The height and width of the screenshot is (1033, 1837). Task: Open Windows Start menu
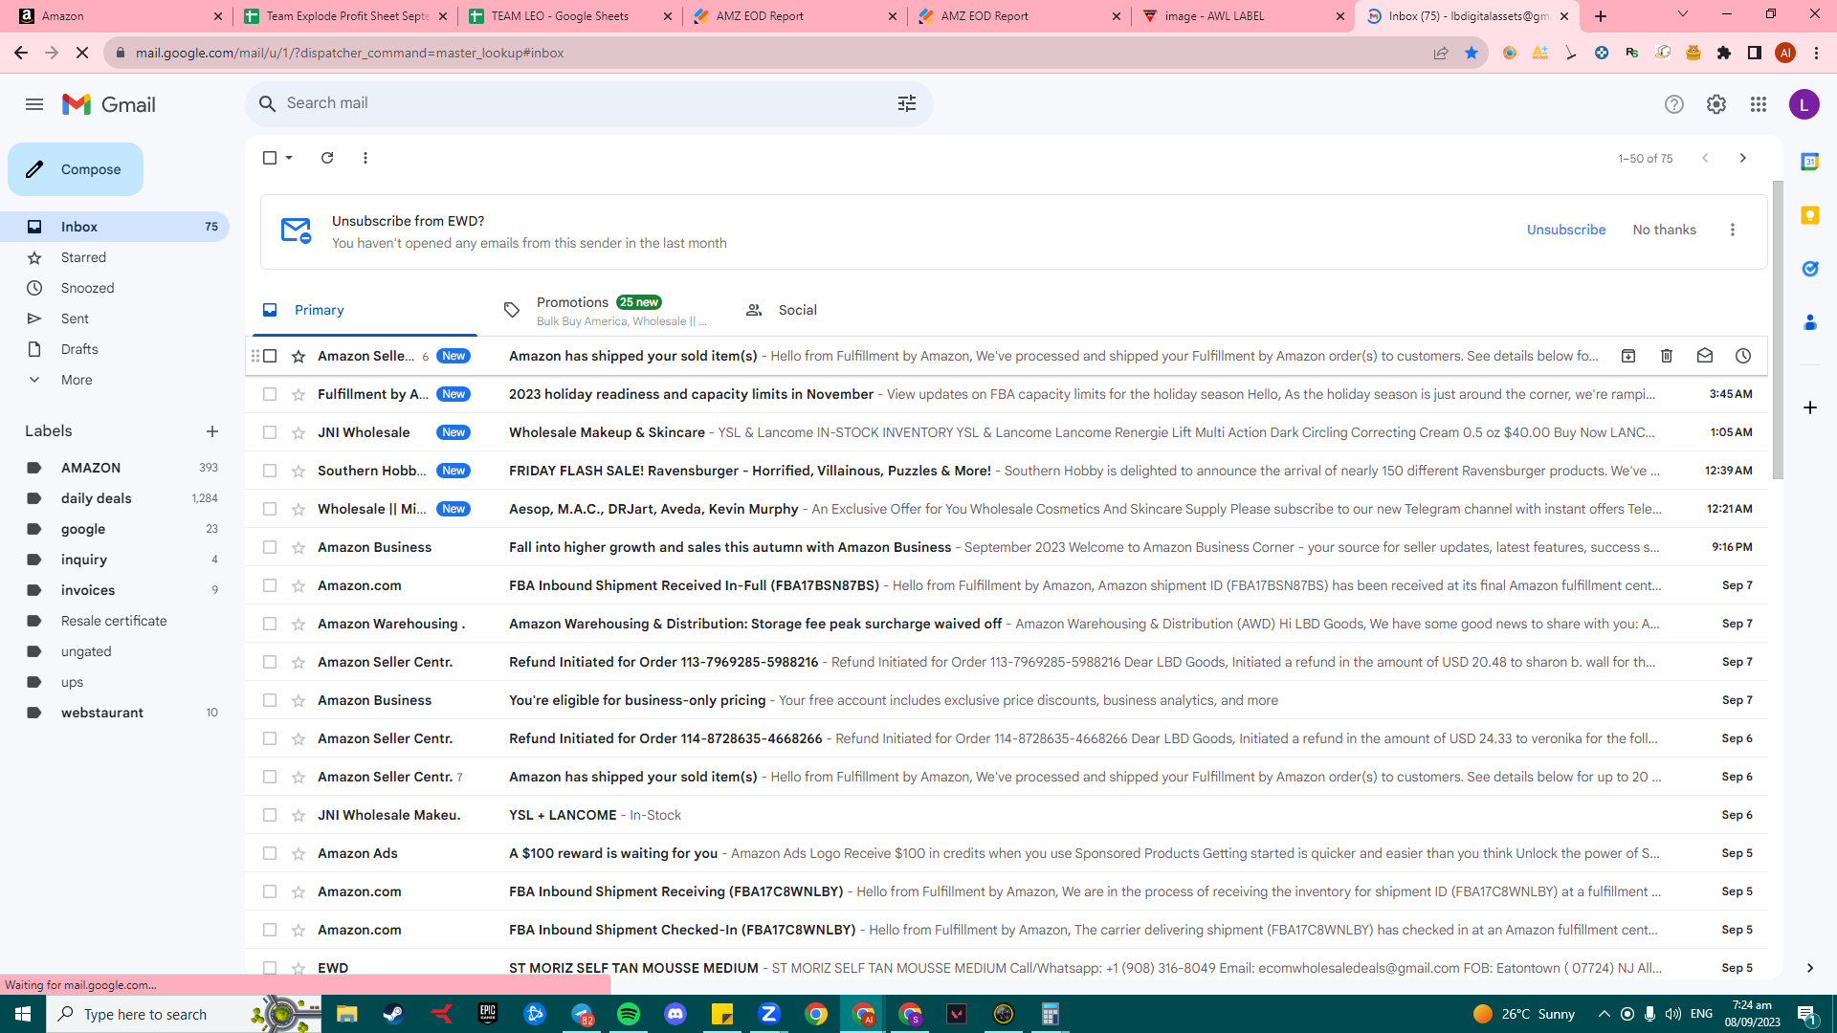[23, 1014]
